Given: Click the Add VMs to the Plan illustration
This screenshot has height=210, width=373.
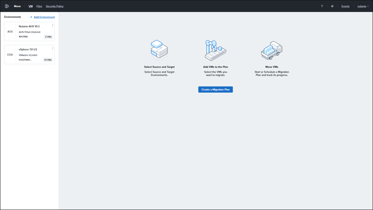Looking at the screenshot, I should point(215,51).
